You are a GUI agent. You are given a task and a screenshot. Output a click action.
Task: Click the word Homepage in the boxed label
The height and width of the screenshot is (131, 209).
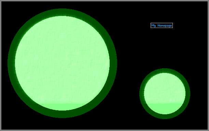coord(165,26)
